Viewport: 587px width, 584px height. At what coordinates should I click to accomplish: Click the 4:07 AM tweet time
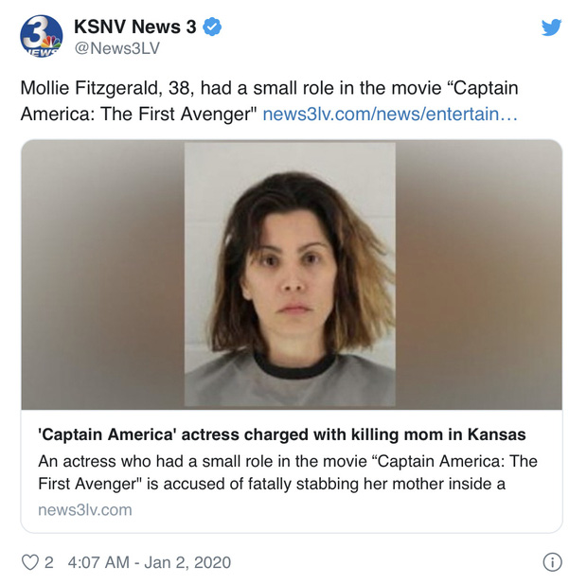click(98, 562)
